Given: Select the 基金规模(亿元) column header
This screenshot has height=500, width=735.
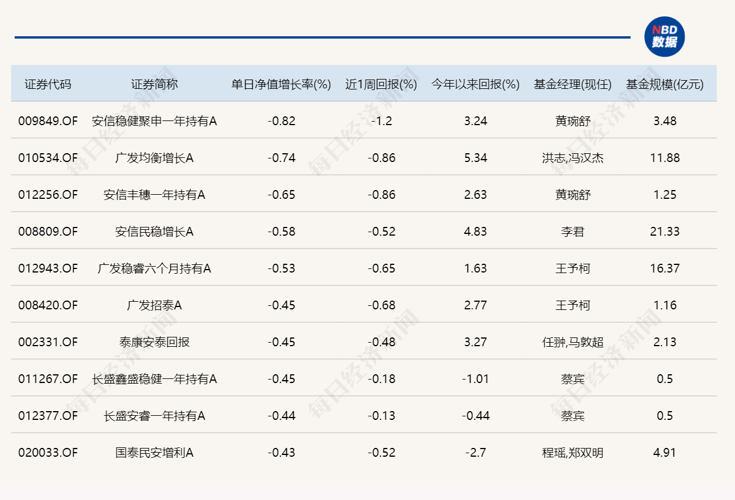Looking at the screenshot, I should (665, 84).
